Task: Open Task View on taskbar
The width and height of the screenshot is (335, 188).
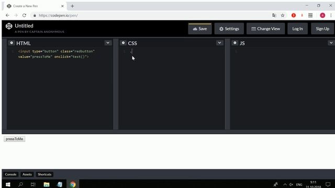Action: point(33,184)
